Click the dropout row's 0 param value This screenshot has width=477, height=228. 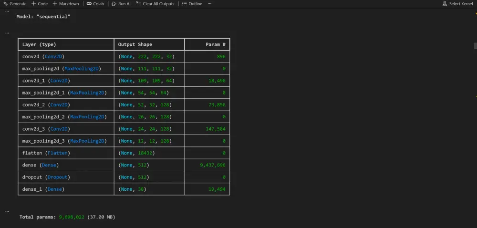coord(224,177)
